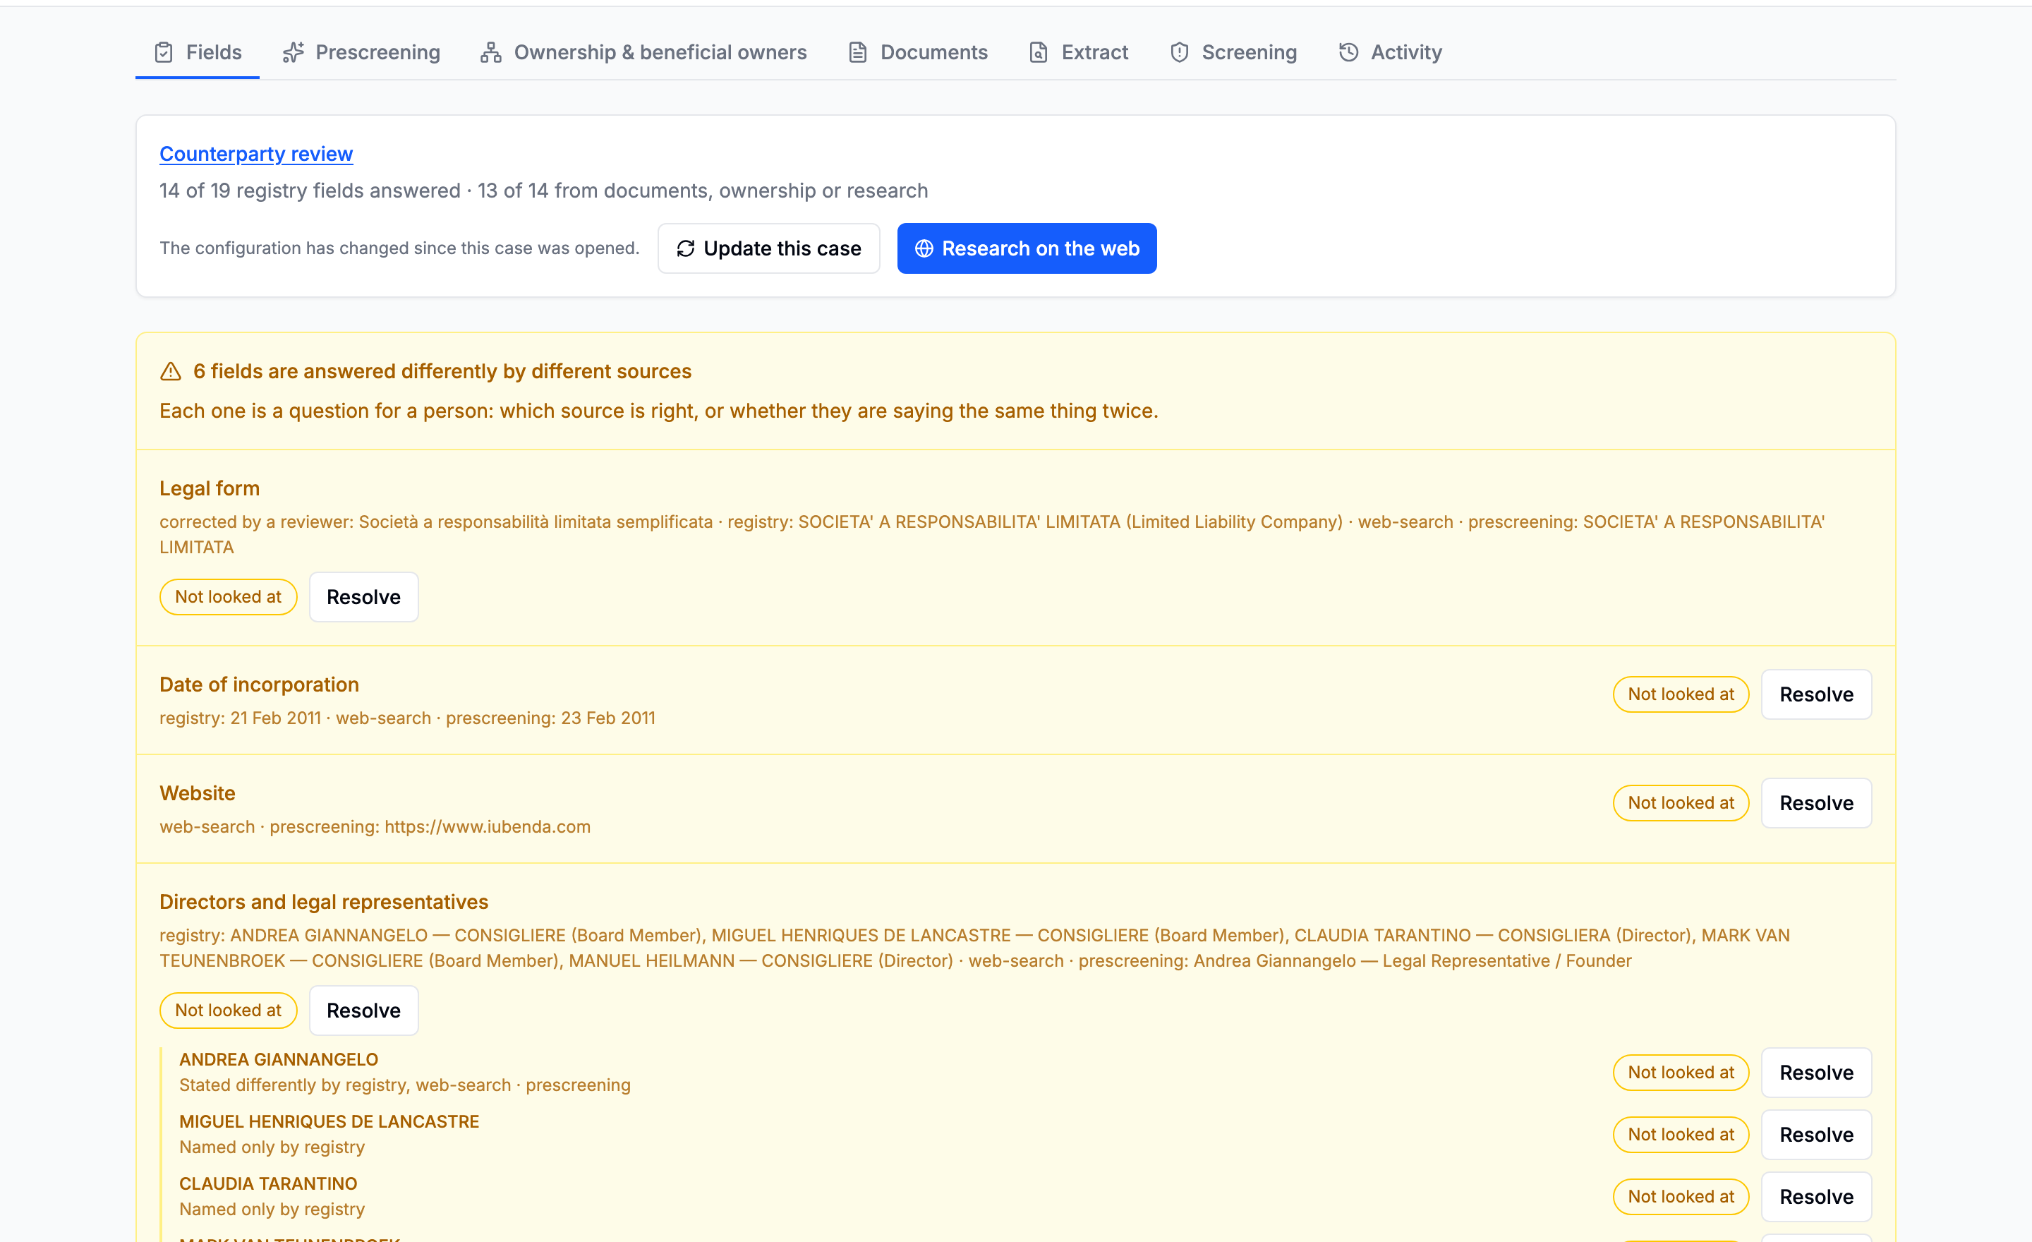The width and height of the screenshot is (2032, 1242).
Task: Click Not looked at badge for Date of incorporation
Action: coord(1681,694)
